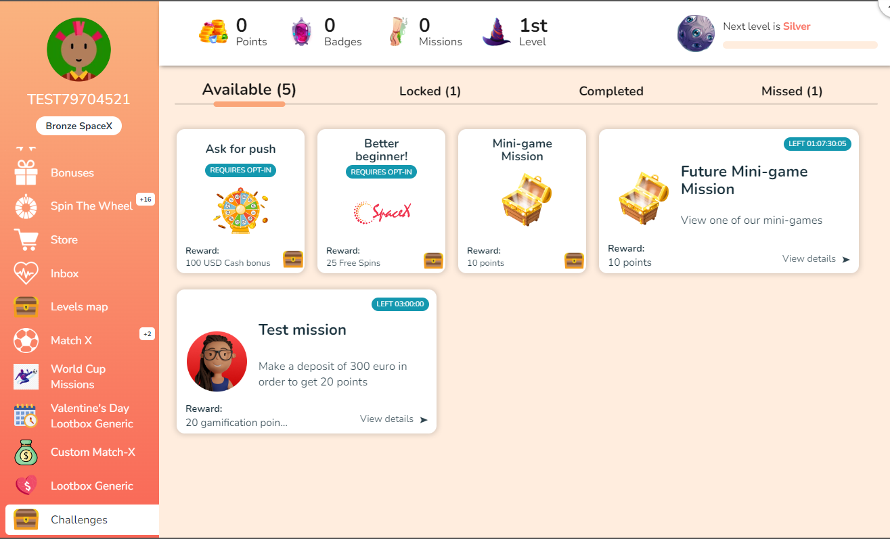890x539 pixels.
Task: Click the user avatar picture
Action: coord(79,49)
